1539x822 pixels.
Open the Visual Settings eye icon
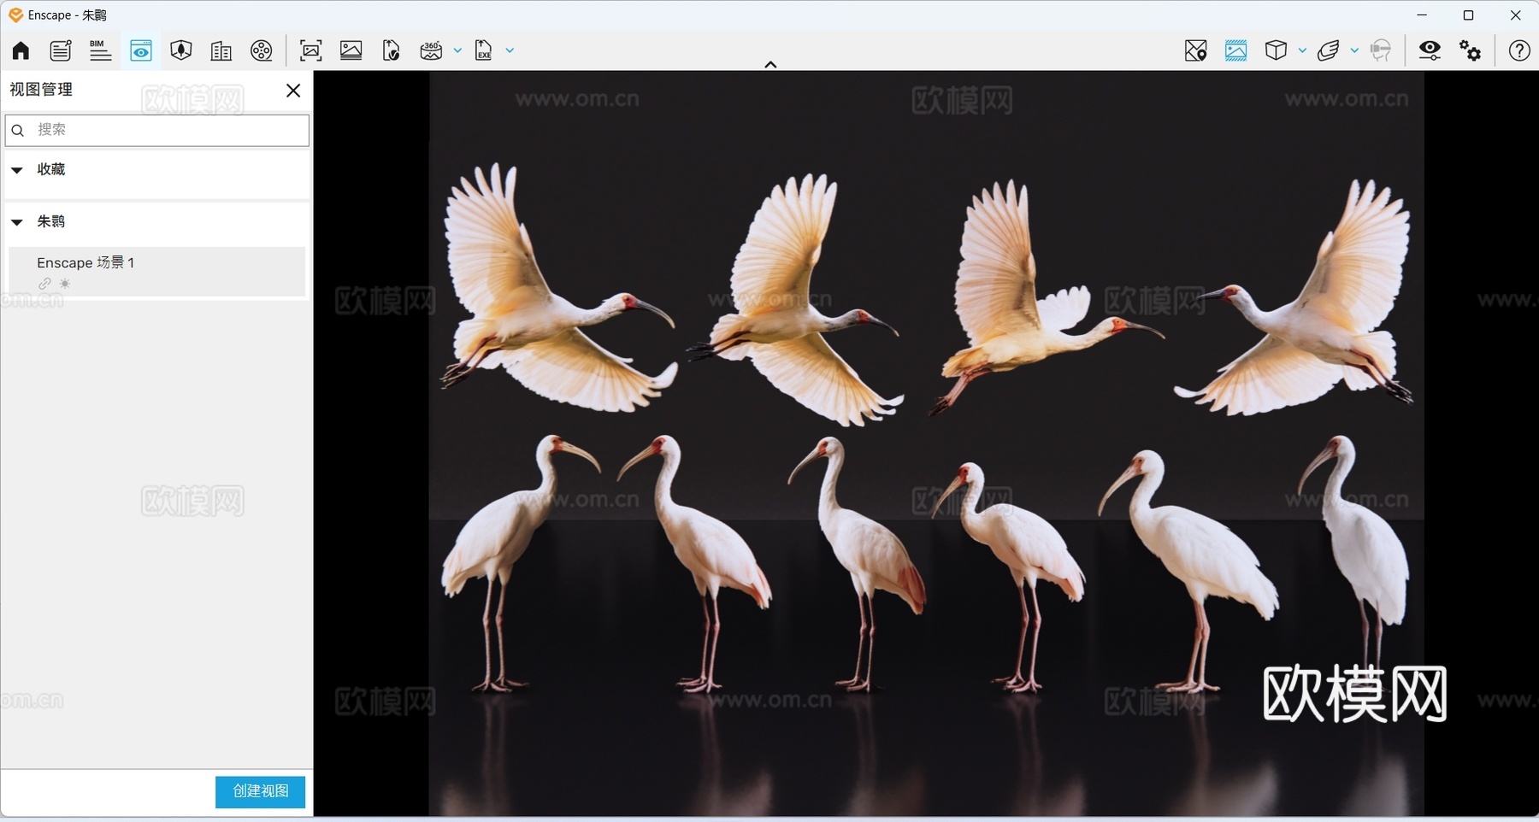pos(1430,50)
